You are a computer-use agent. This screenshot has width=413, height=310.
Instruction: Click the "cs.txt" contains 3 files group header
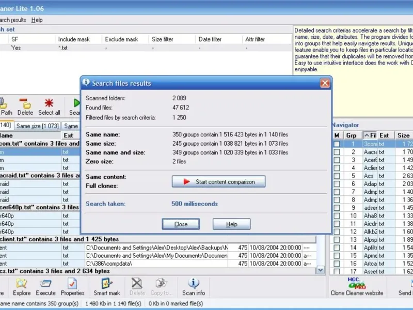click(x=158, y=271)
